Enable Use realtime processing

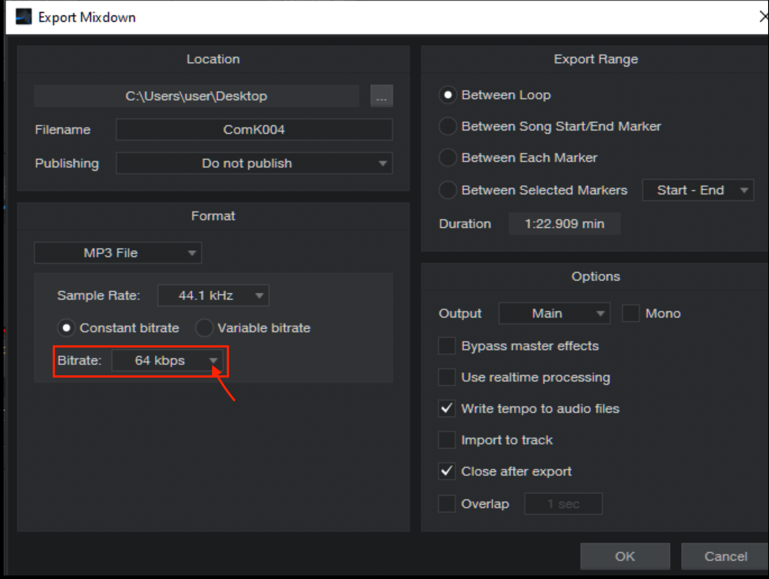point(447,377)
